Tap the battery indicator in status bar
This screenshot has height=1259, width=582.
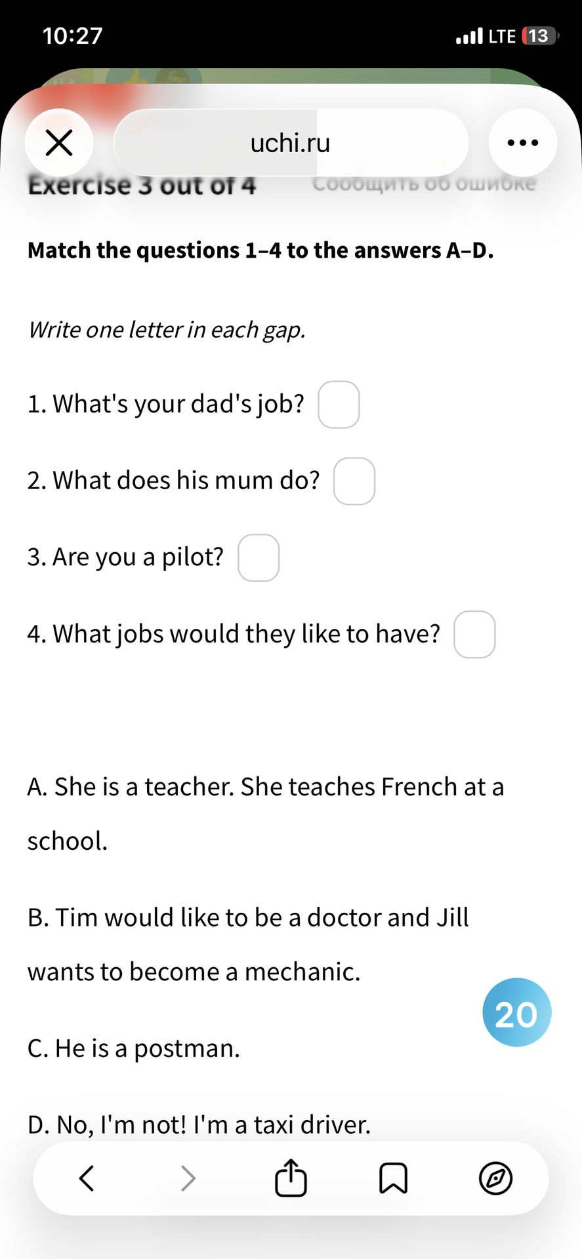pos(539,36)
